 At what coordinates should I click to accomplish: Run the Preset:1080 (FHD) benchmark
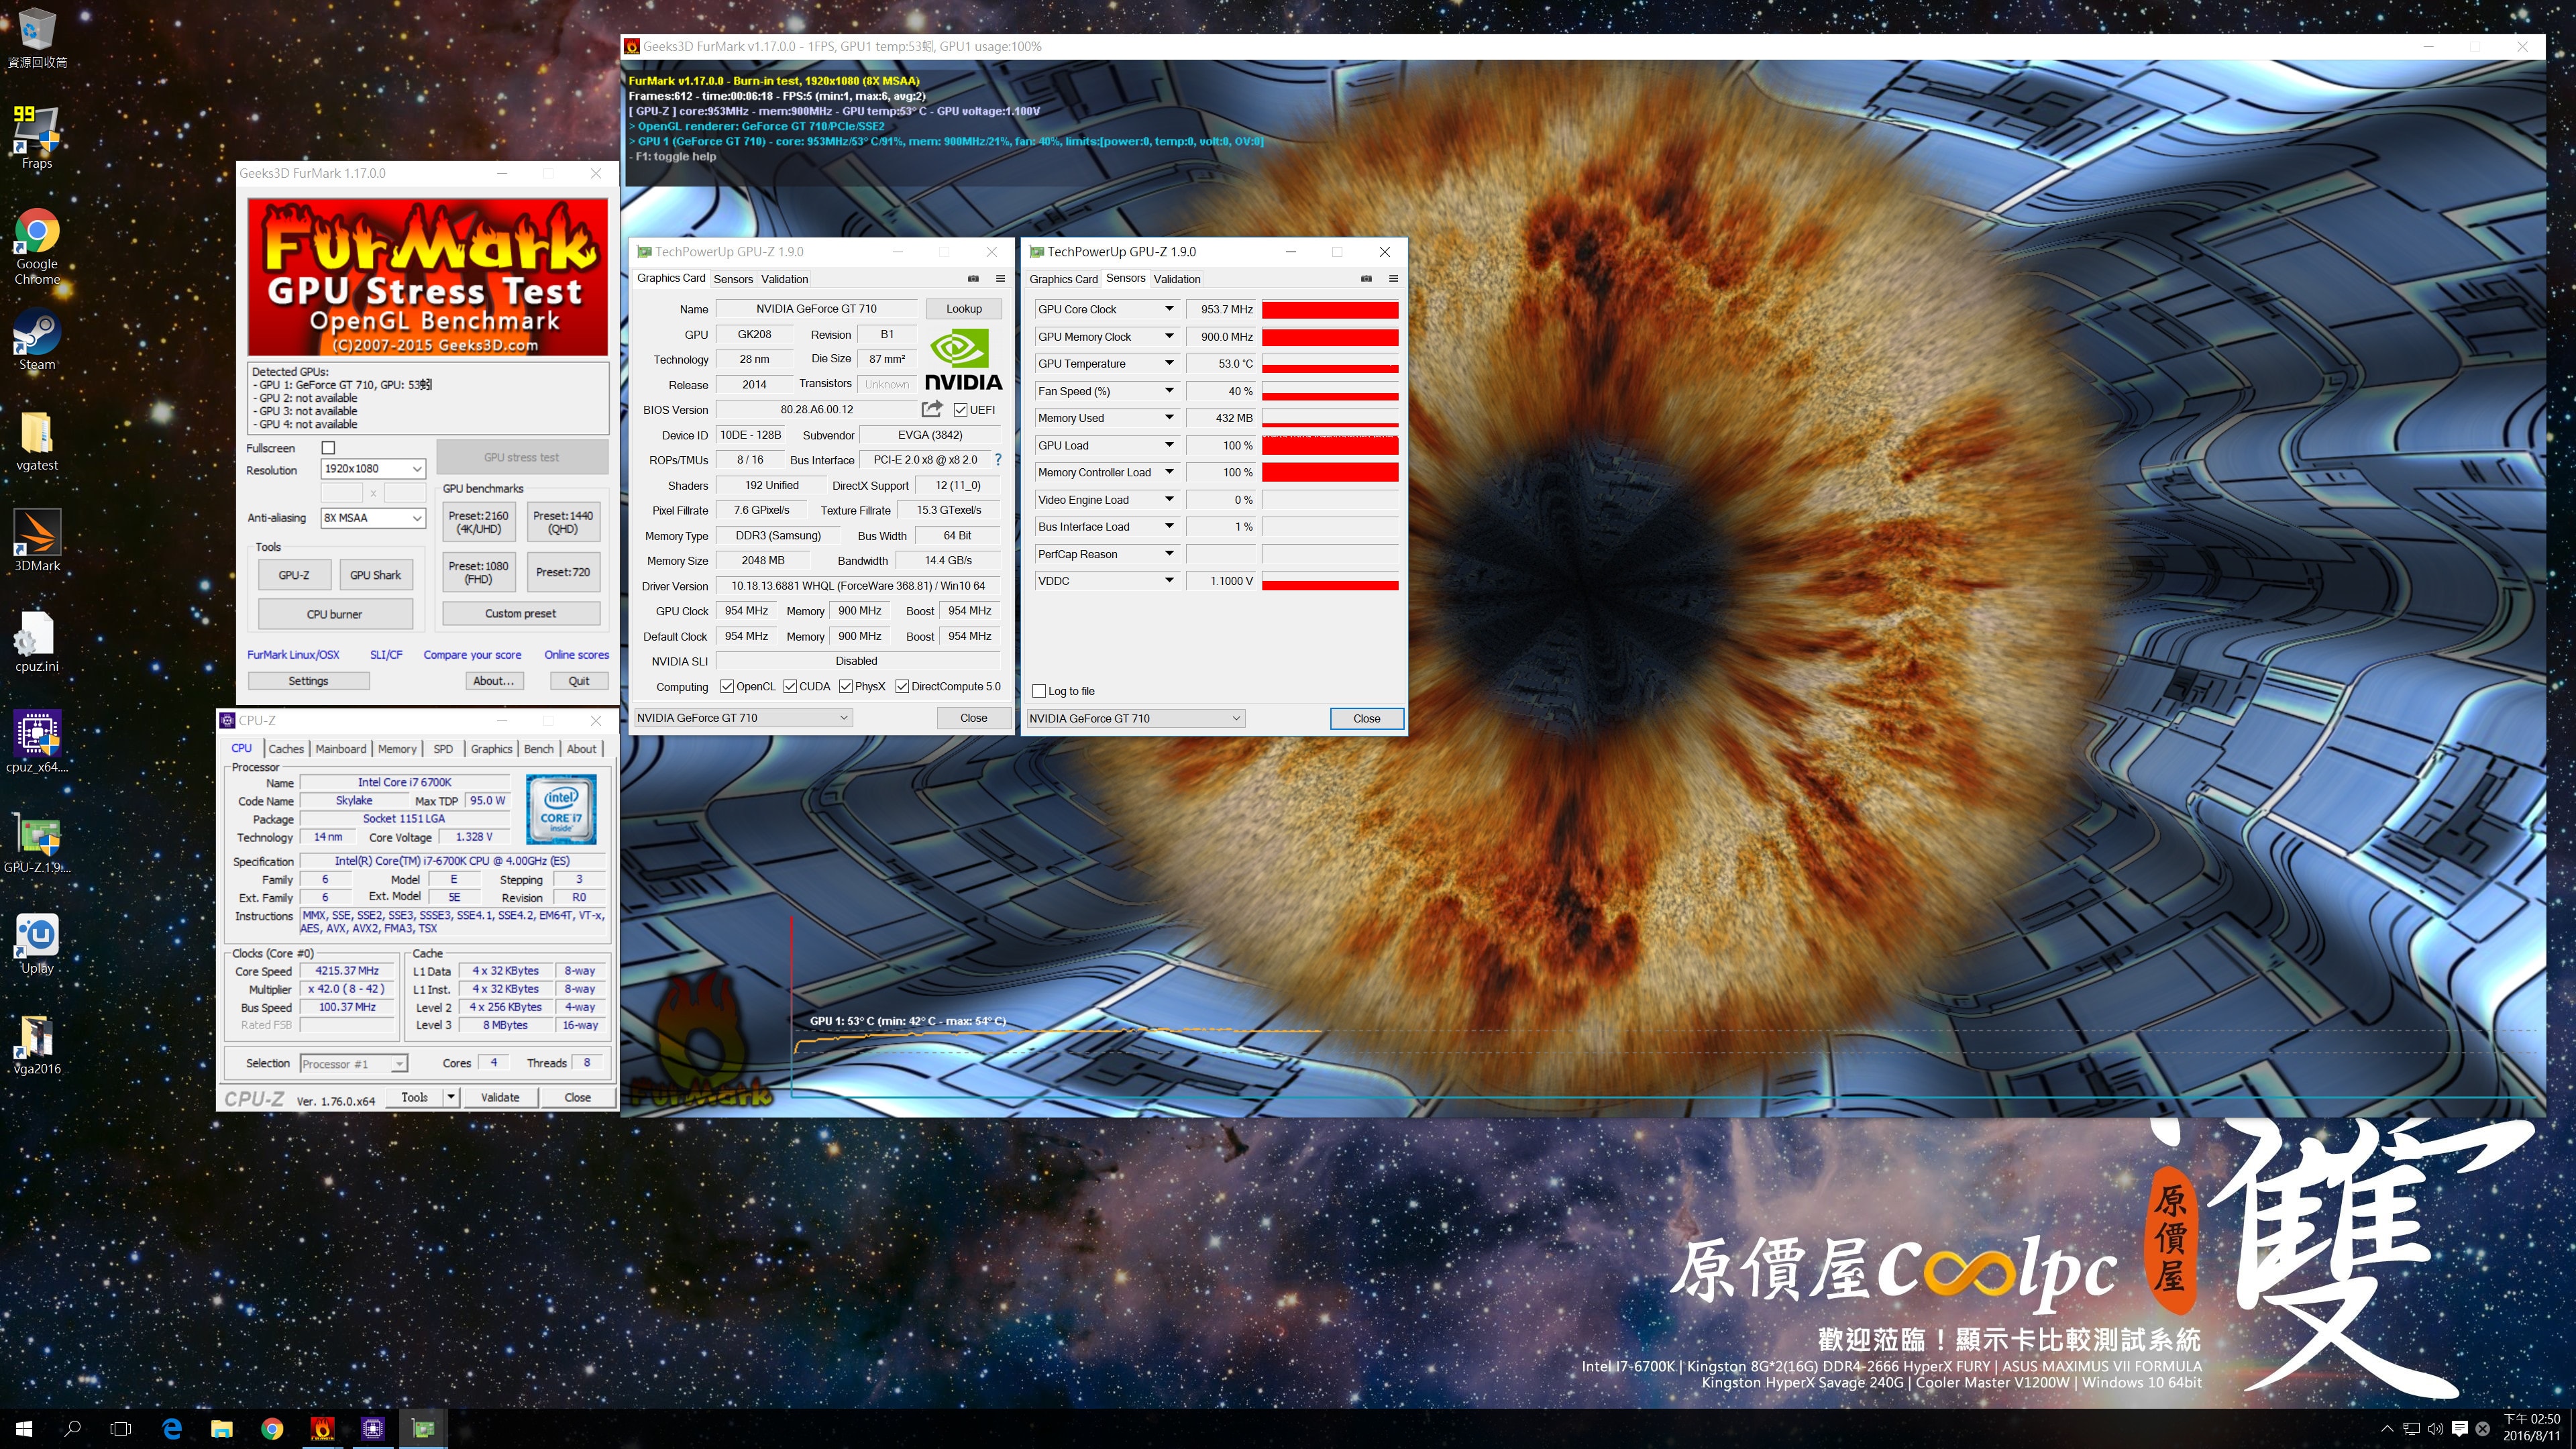478,572
